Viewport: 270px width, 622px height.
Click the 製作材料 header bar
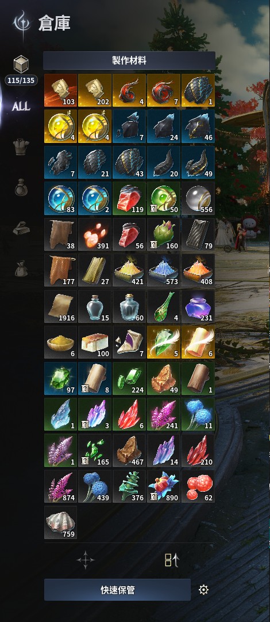point(129,61)
